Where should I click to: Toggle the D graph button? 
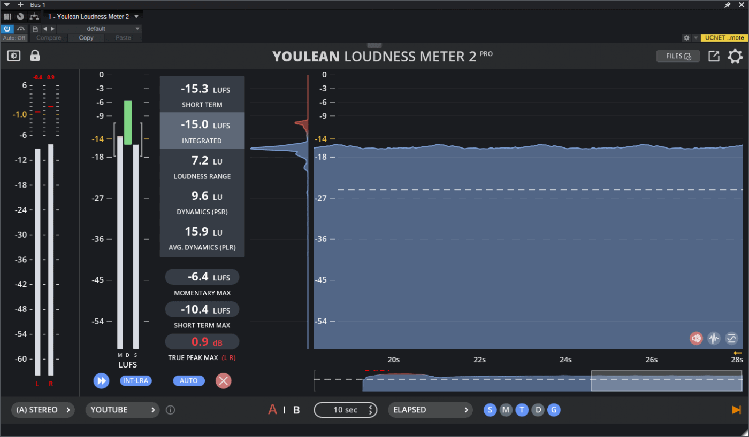538,410
